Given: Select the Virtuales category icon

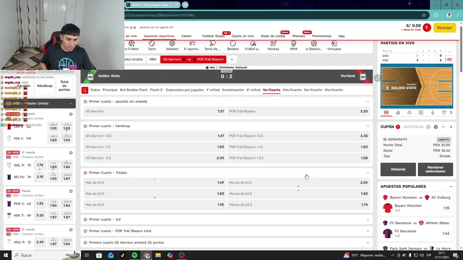Looking at the screenshot, I should click(x=334, y=45).
